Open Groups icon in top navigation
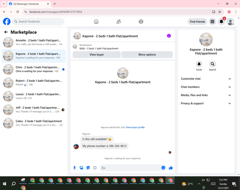 point(141,22)
